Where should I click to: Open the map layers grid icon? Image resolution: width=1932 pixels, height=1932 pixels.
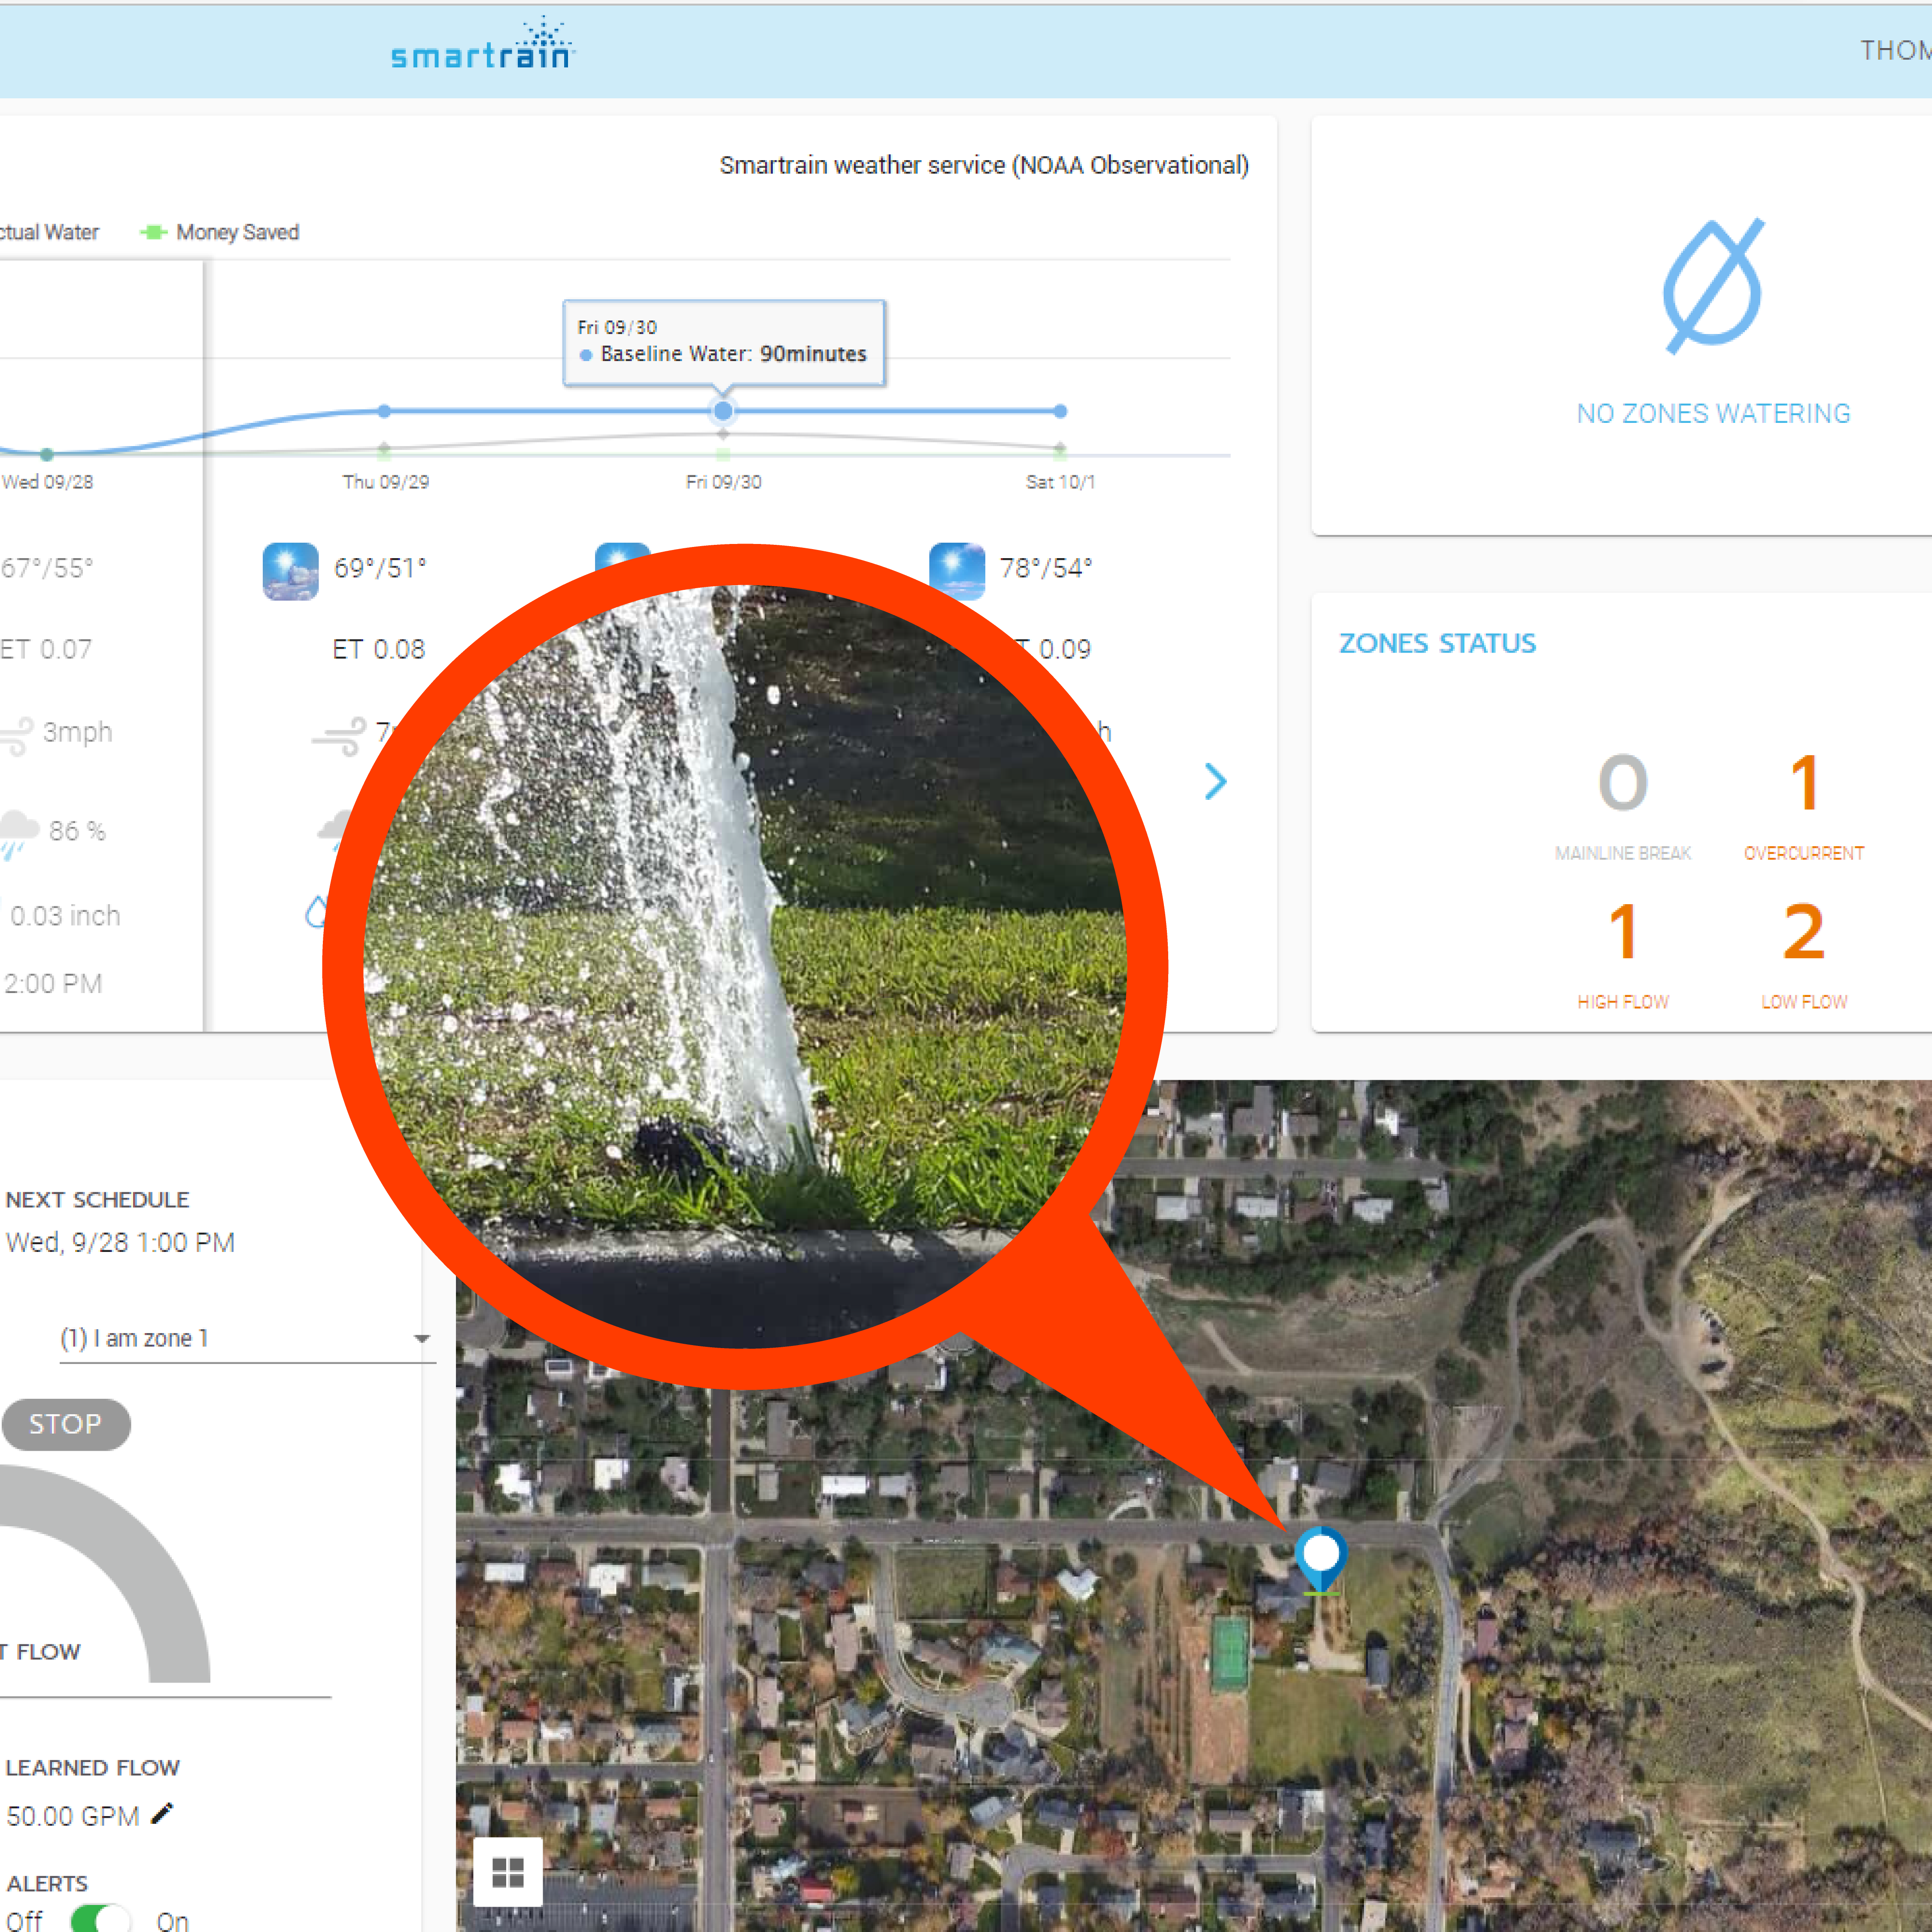[x=508, y=1872]
